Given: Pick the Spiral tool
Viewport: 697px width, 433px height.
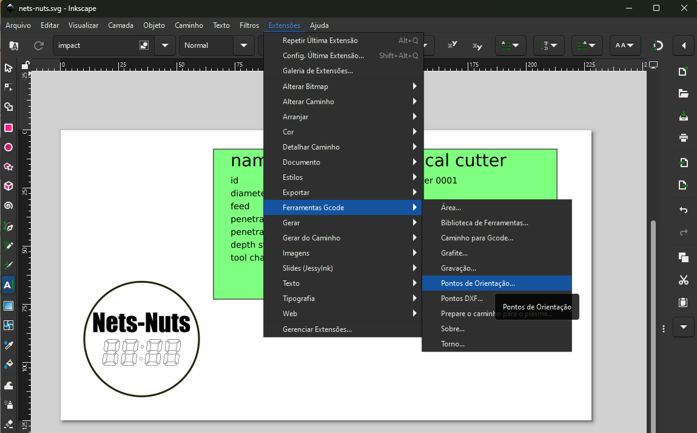Looking at the screenshot, I should (8, 206).
